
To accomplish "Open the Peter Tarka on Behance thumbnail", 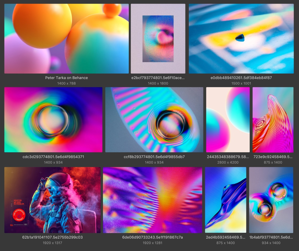I will coord(66,39).
